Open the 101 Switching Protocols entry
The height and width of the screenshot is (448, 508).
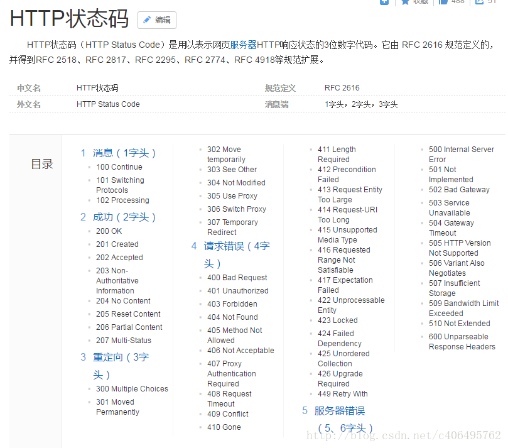(120, 185)
